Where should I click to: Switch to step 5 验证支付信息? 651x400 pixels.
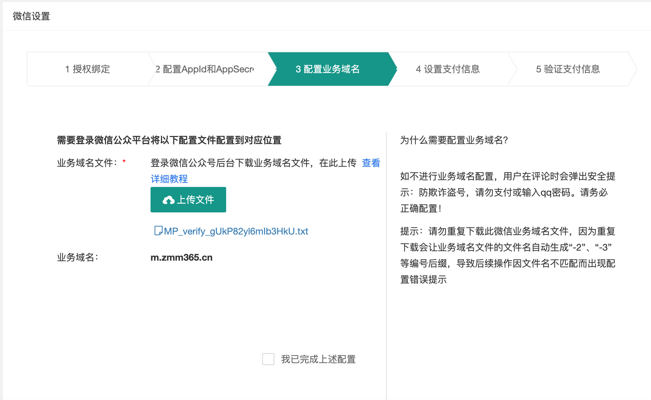coord(568,69)
